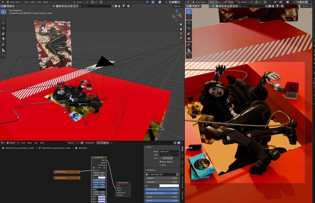This screenshot has height=203, width=315.
Task: Toggle the Mute checkbox in Node panel
Action: pos(160,165)
